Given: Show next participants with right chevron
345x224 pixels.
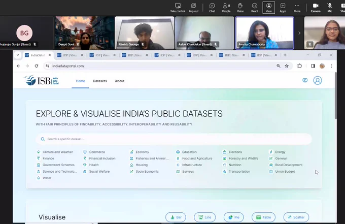Looking at the screenshot, I should pos(299,33).
